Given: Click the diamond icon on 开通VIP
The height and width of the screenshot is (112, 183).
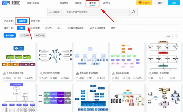Looking at the screenshot, I should pyautogui.click(x=140, y=3).
